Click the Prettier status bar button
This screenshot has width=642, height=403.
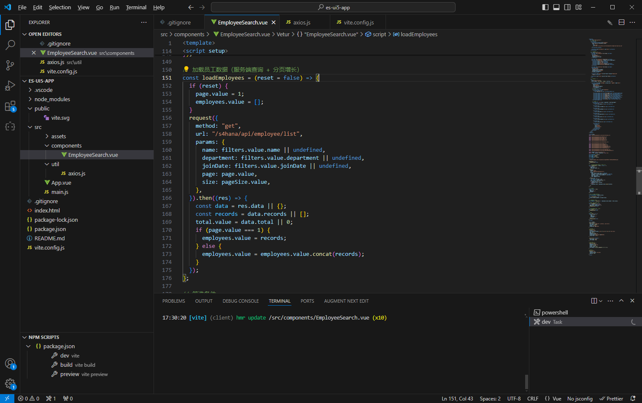(611, 398)
